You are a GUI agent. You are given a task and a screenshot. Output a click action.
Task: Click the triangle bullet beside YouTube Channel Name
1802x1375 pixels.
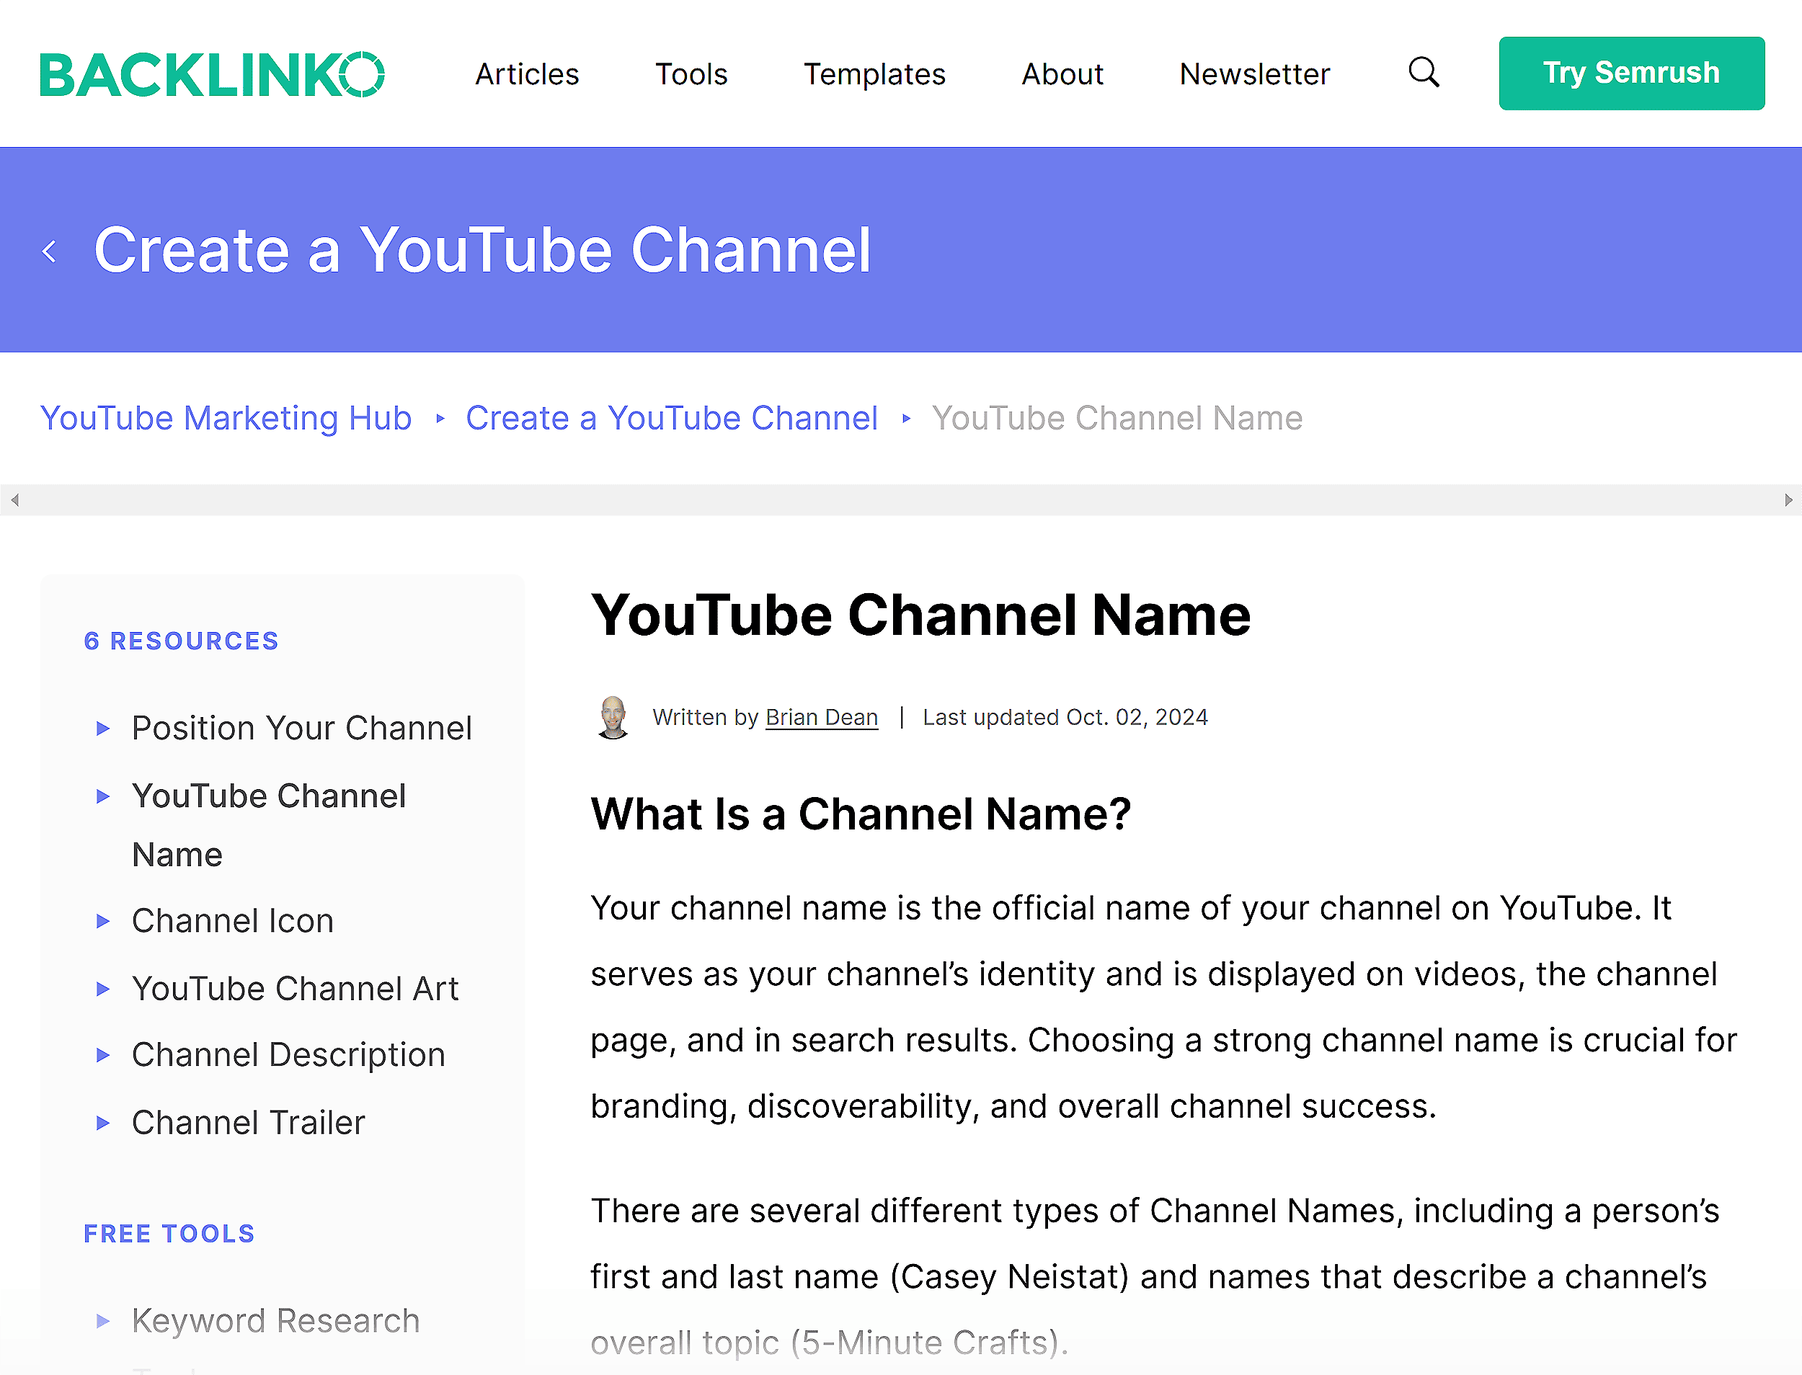pos(102,796)
